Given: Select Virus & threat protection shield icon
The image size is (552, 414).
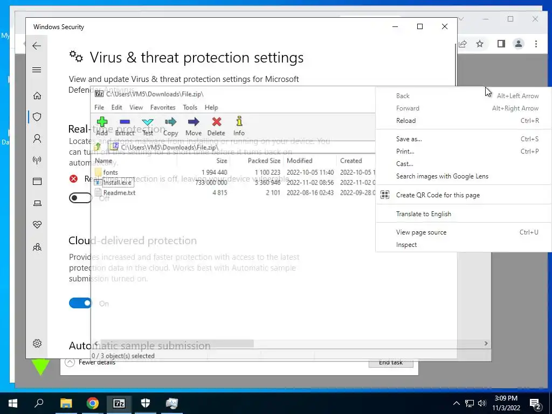Looking at the screenshot, I should [x=37, y=117].
